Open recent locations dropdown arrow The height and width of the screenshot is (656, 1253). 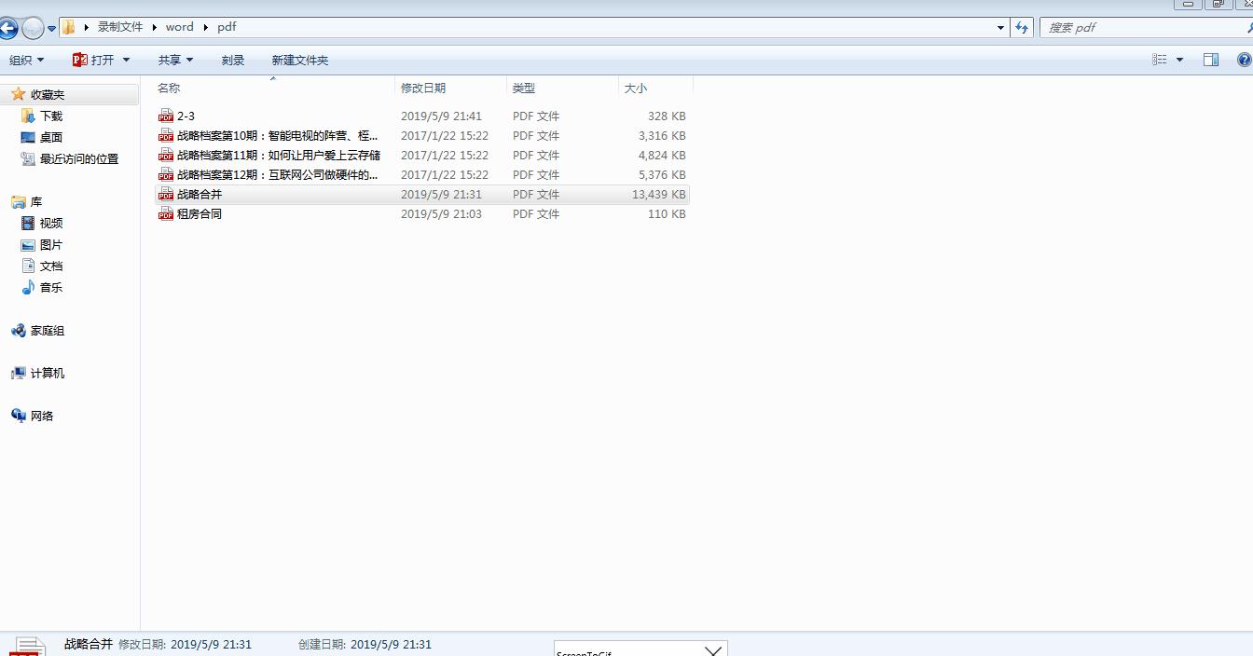52,29
